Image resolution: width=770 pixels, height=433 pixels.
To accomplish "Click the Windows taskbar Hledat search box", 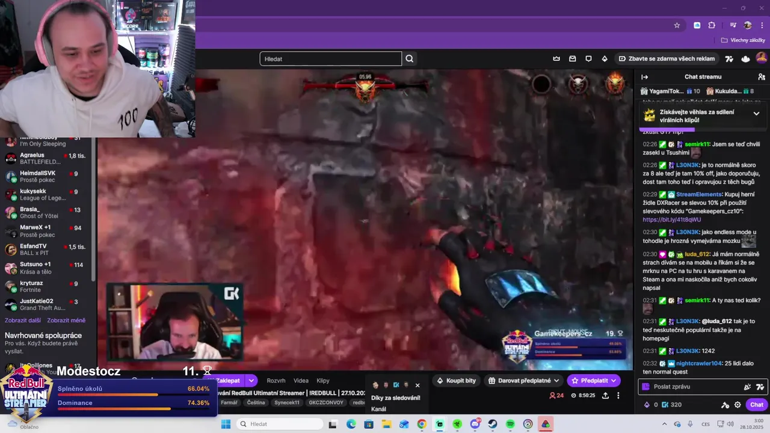I will point(280,424).
